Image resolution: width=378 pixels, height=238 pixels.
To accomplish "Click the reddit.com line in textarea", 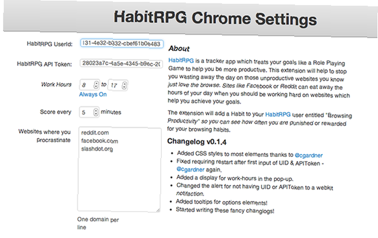I will (x=95, y=133).
